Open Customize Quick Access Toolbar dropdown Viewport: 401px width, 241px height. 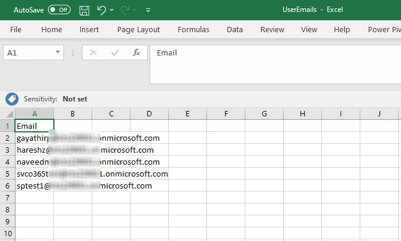[148, 10]
